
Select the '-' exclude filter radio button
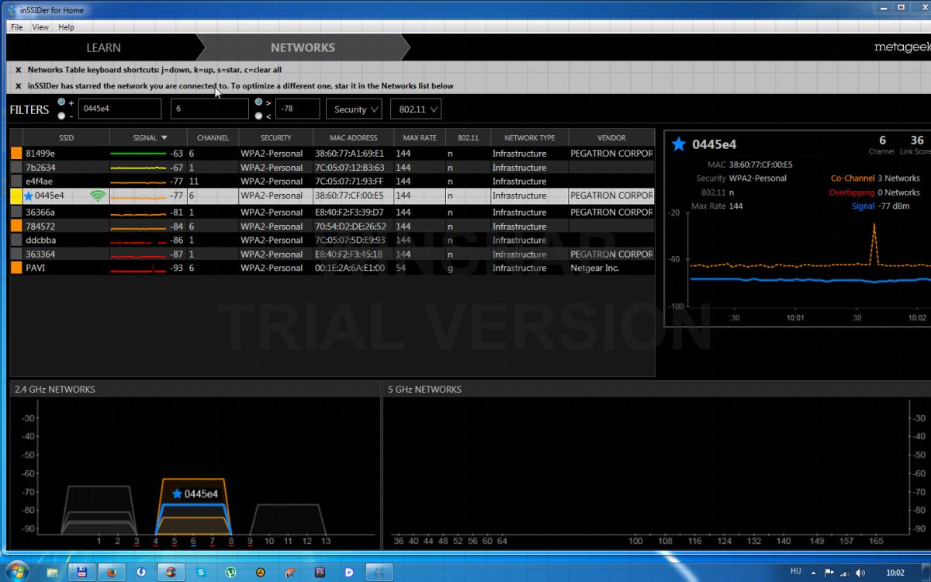(61, 116)
